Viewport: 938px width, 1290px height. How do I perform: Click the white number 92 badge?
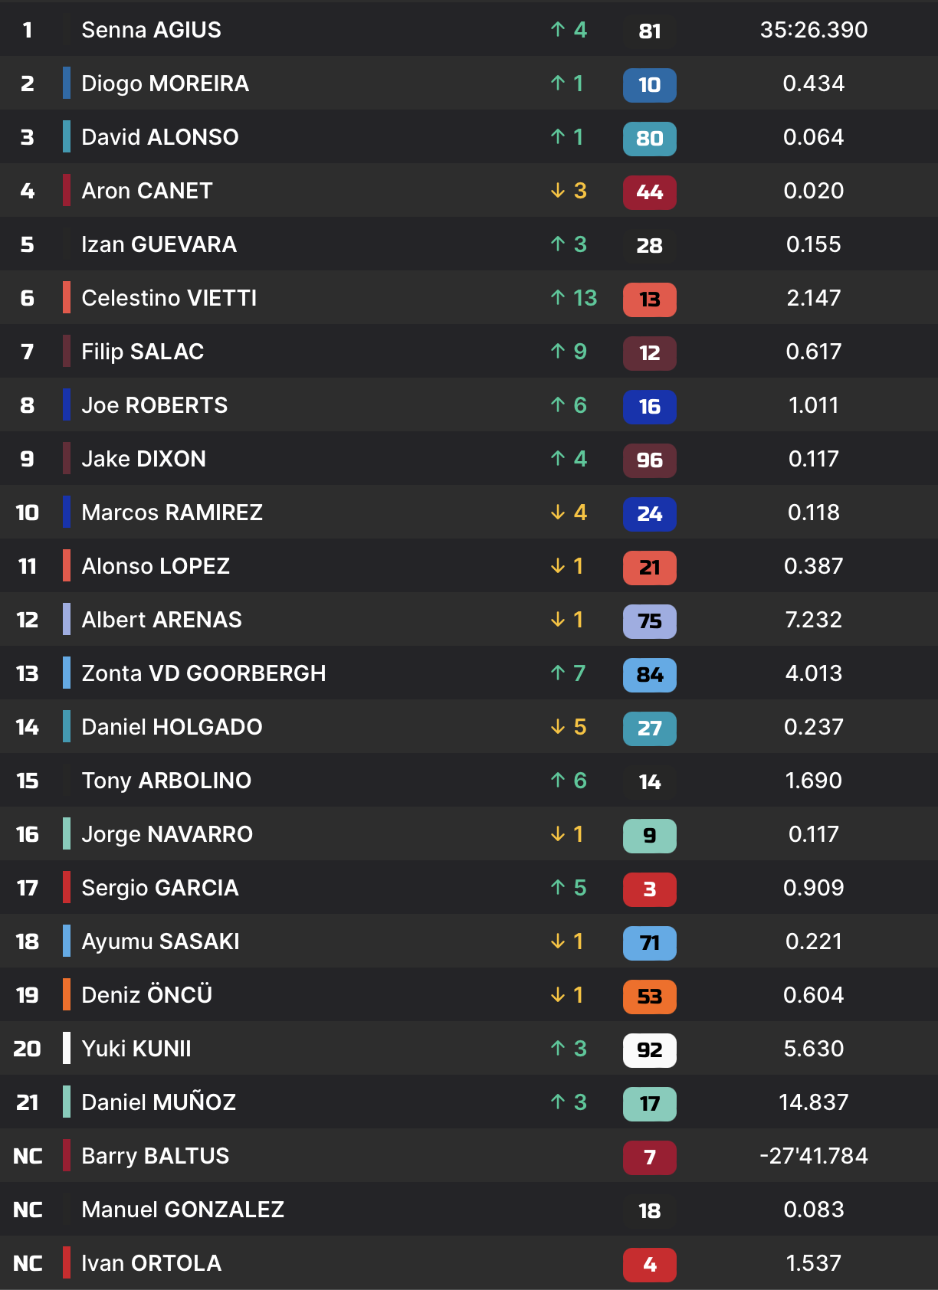pos(649,1050)
